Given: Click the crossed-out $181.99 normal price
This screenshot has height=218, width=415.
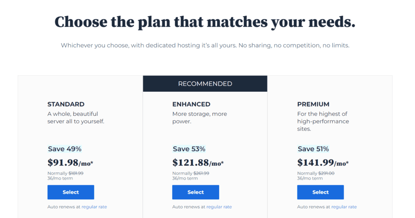Looking at the screenshot, I should (76, 173).
